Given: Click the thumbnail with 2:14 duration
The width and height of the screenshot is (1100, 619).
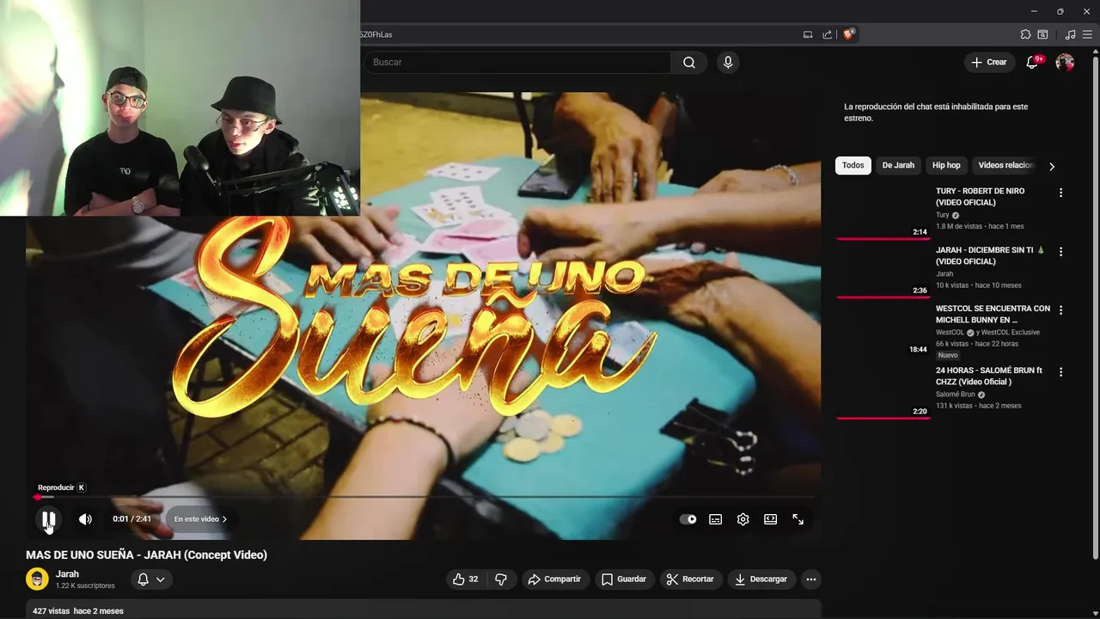Looking at the screenshot, I should [x=883, y=211].
